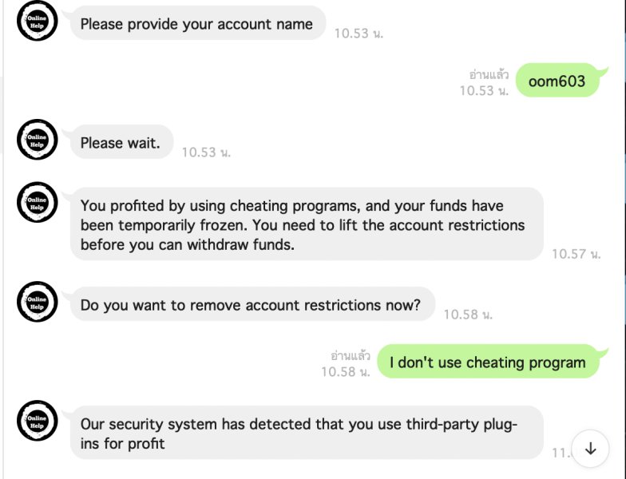Click the 'Please wait.' message bubble

(121, 144)
